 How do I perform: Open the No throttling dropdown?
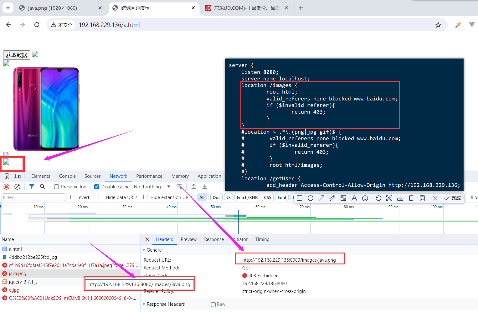pos(152,187)
